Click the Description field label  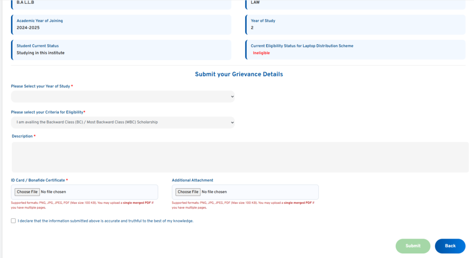pyautogui.click(x=22, y=136)
